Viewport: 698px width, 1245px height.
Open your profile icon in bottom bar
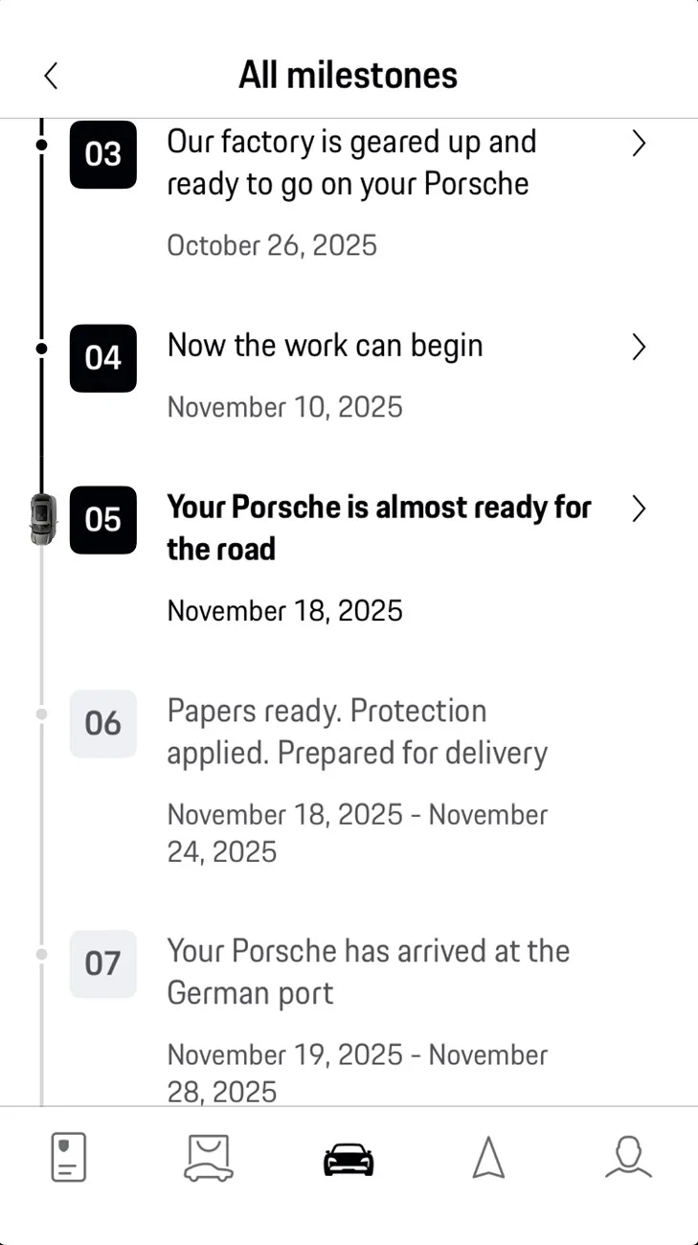pos(628,1157)
